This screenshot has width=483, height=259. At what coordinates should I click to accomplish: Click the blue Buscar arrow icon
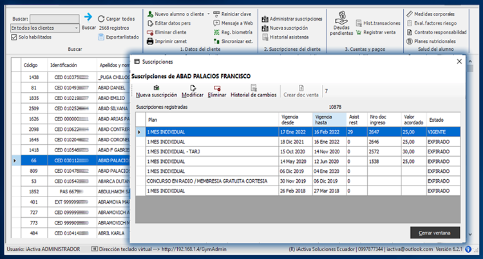[88, 17]
